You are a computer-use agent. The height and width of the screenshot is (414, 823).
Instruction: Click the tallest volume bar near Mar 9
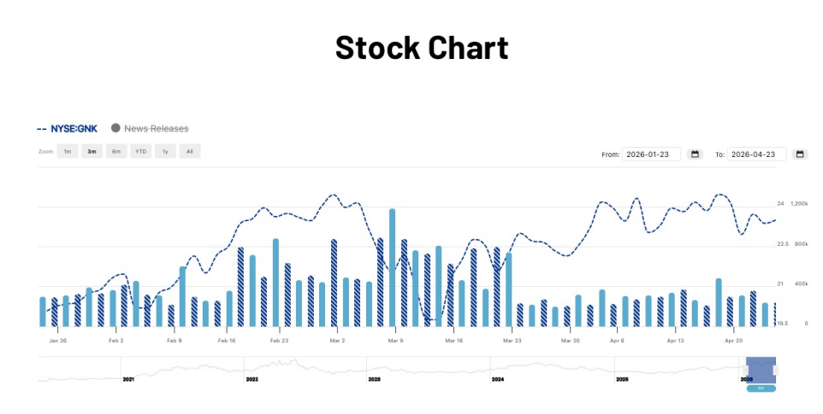(393, 266)
